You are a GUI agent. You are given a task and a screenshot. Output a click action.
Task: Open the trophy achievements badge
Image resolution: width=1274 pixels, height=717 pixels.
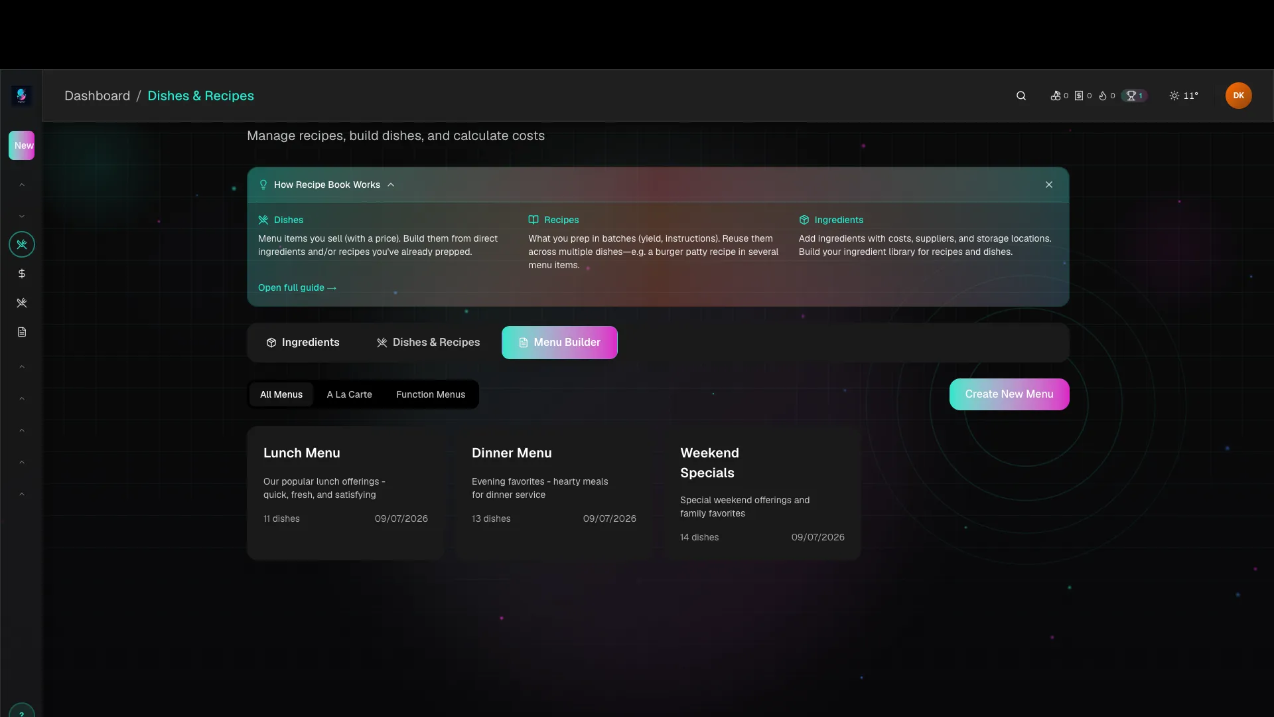coord(1134,96)
